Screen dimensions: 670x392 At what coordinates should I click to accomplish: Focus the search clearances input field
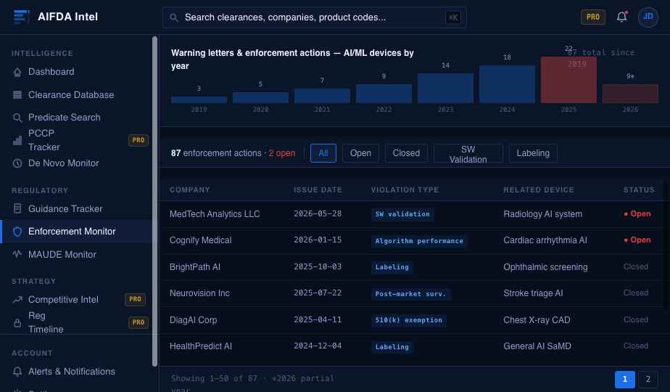click(x=314, y=17)
